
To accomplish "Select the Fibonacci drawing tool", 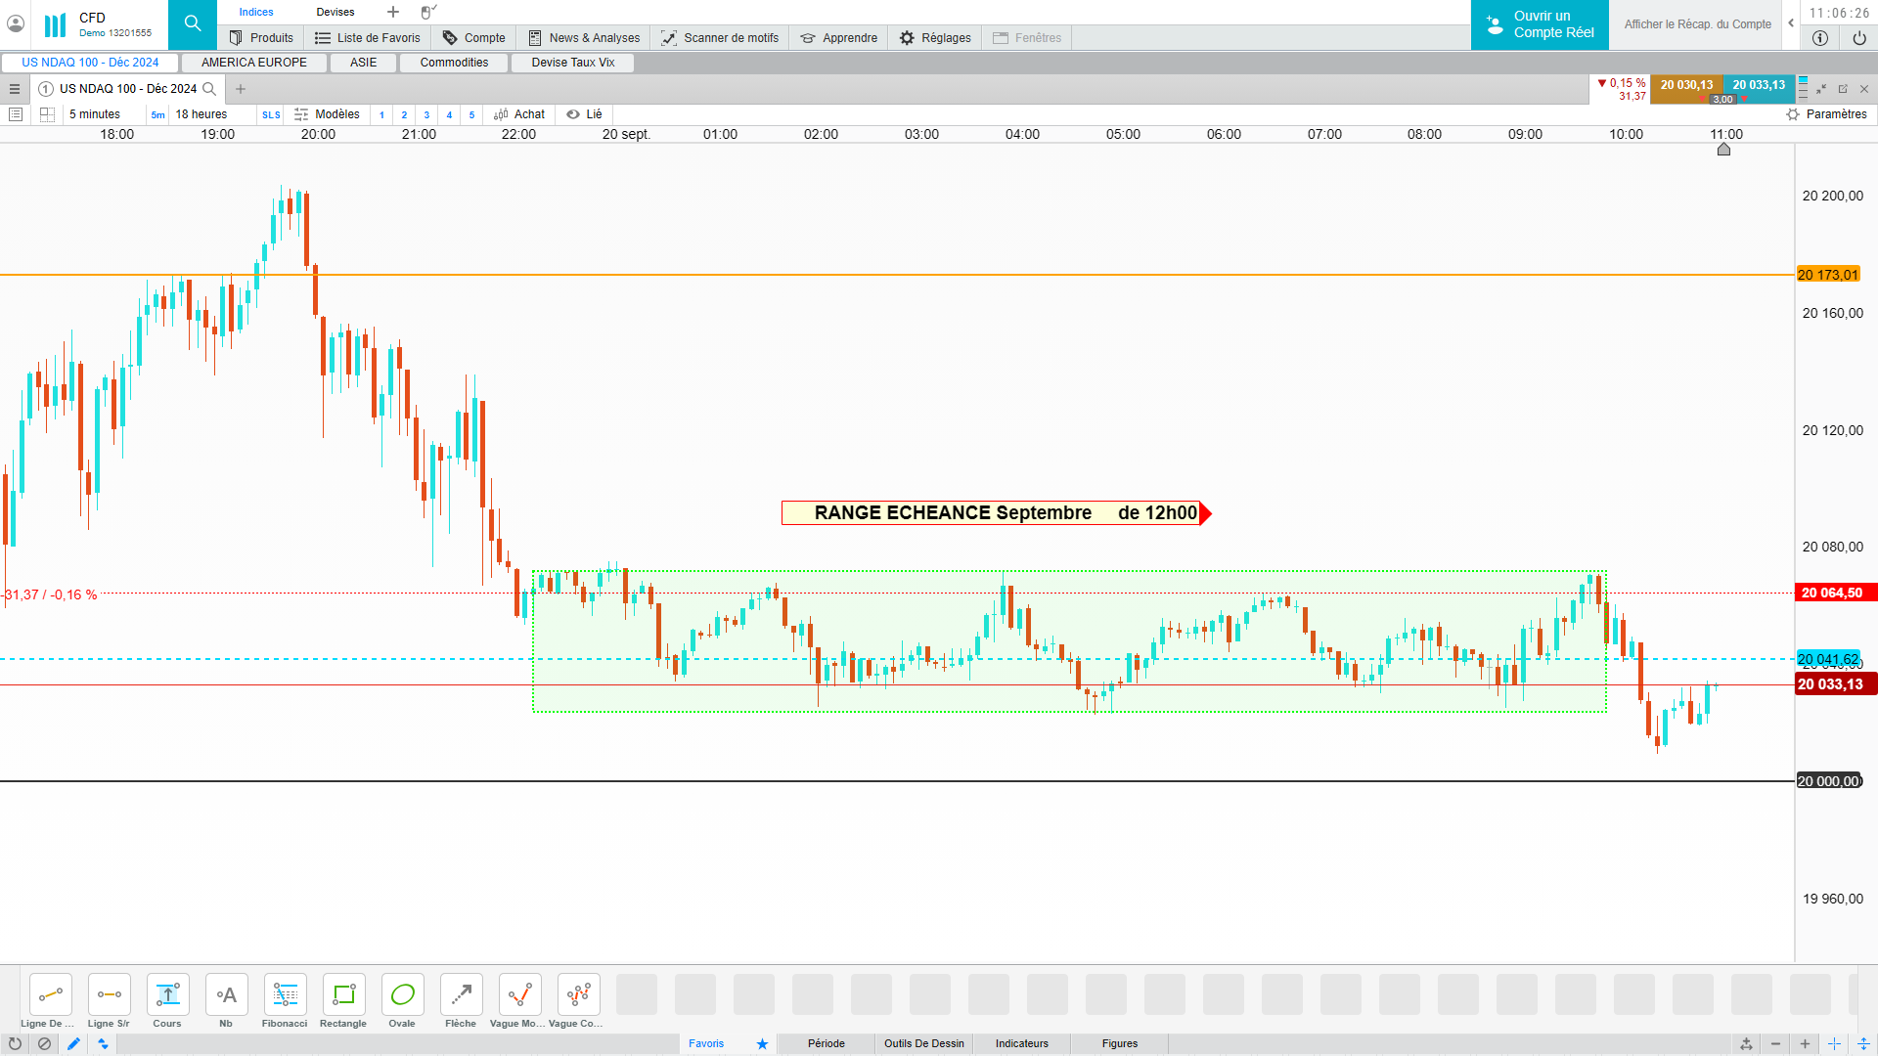I will click(285, 995).
